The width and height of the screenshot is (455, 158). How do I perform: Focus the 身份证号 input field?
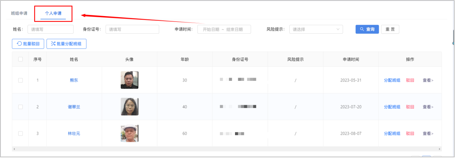click(x=132, y=29)
